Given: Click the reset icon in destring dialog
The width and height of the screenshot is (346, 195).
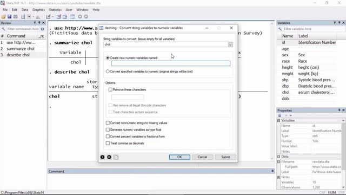Looking at the screenshot, I should point(109,157).
